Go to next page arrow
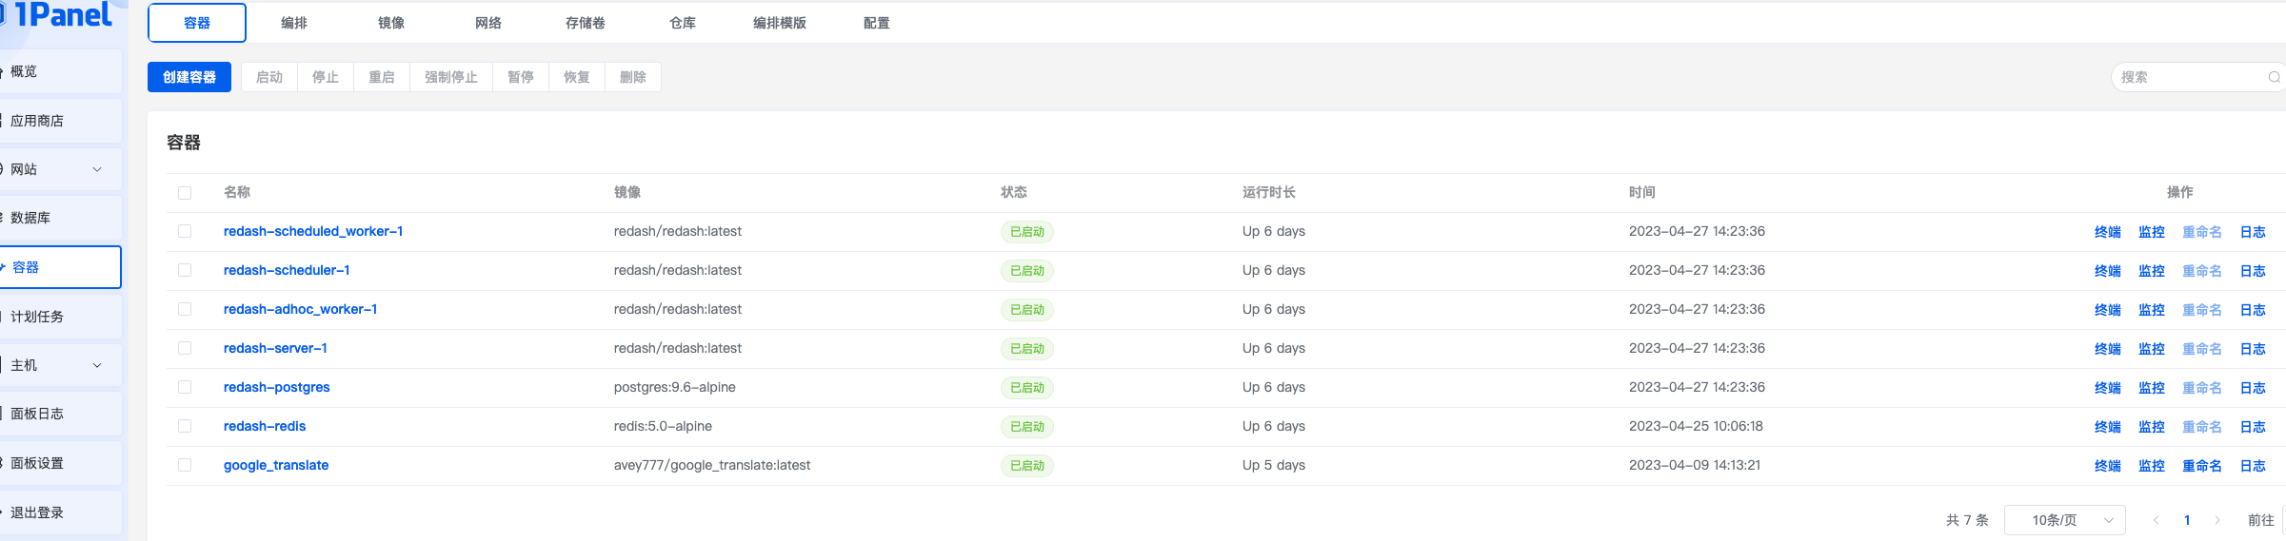2286x541 pixels. click(2217, 520)
